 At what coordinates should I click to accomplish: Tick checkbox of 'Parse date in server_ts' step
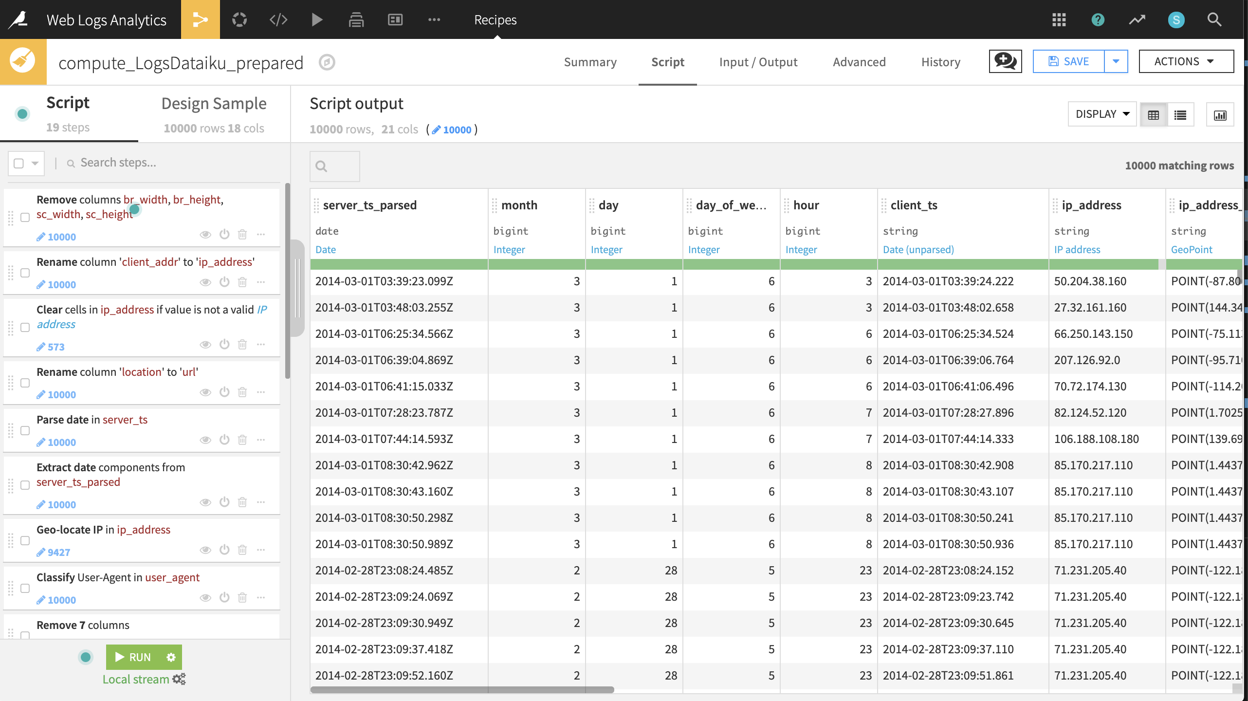point(25,431)
